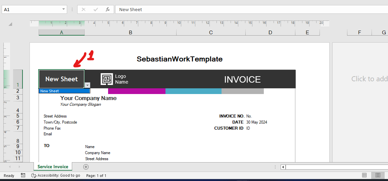Viewport: 388px width, 181px height.
Task: Click the maze Logo icon in header
Action: [107, 79]
